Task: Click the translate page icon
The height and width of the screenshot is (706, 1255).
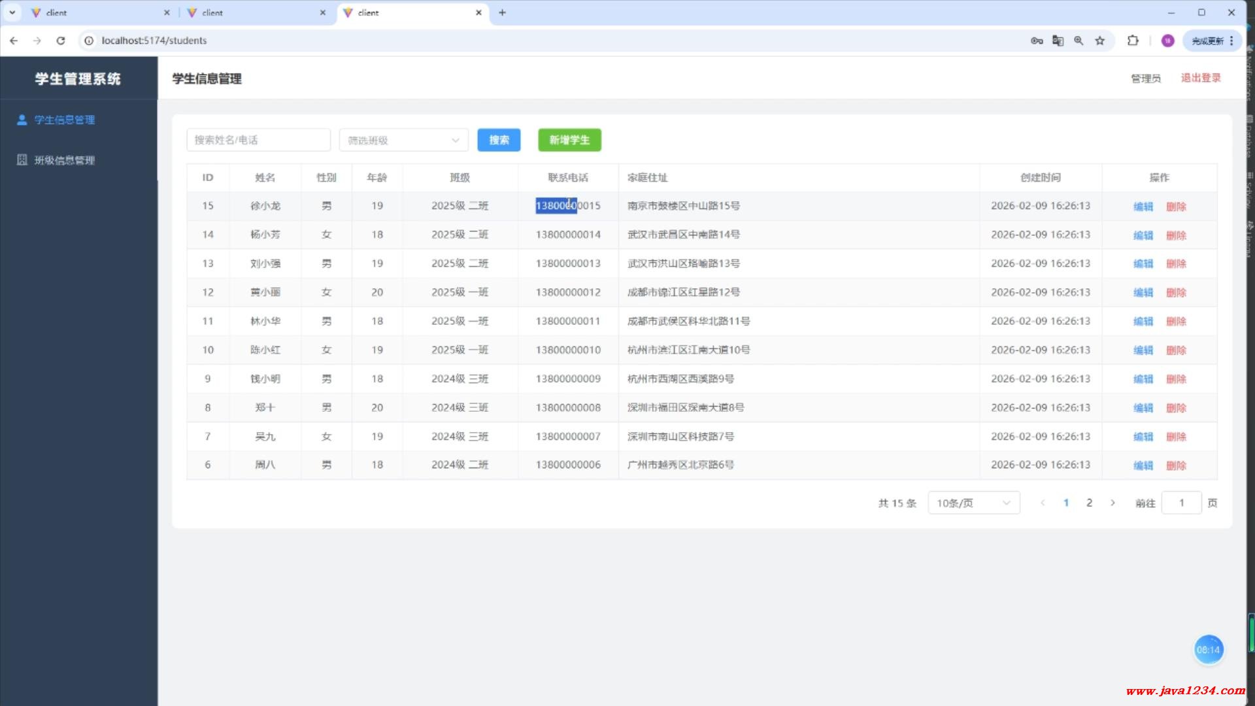Action: click(x=1058, y=41)
